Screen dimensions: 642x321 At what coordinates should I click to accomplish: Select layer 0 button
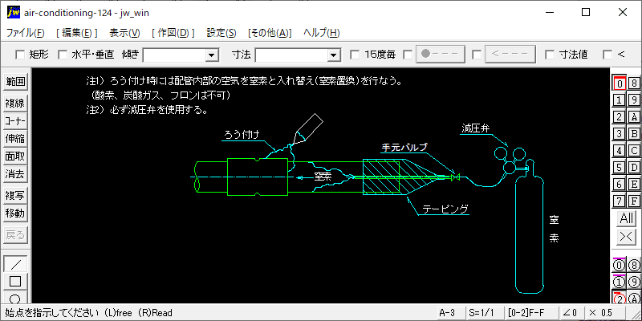620,83
